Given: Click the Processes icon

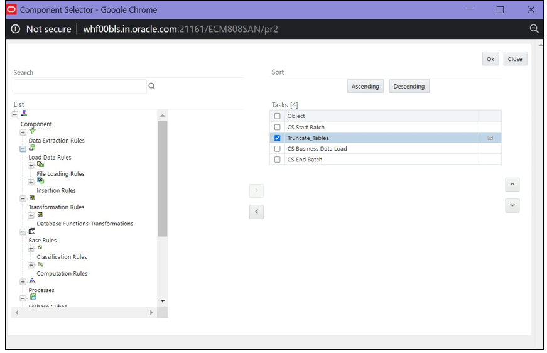Looking at the screenshot, I should (32, 280).
